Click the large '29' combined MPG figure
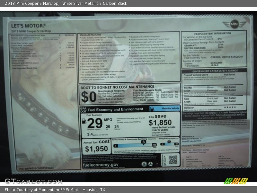257x193 pixels. pos(95,123)
